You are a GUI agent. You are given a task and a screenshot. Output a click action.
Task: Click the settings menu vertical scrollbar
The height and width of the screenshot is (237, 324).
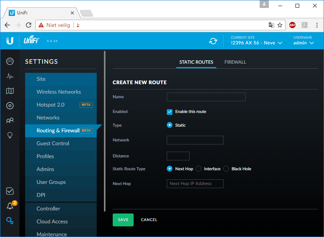click(105, 131)
